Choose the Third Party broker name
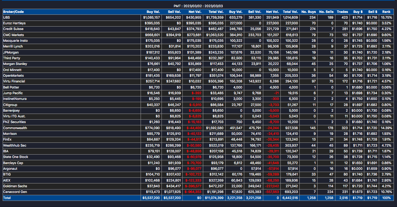 click(x=12, y=58)
